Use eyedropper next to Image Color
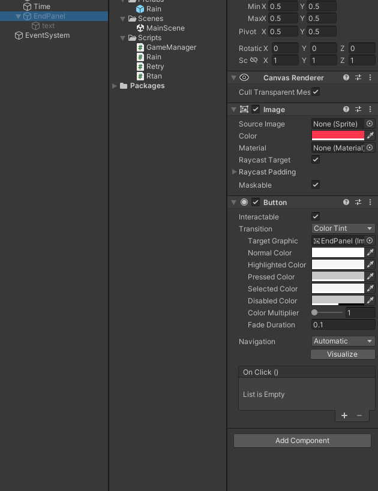378x491 pixels. pyautogui.click(x=370, y=135)
